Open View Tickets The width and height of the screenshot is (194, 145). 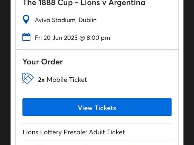click(97, 107)
